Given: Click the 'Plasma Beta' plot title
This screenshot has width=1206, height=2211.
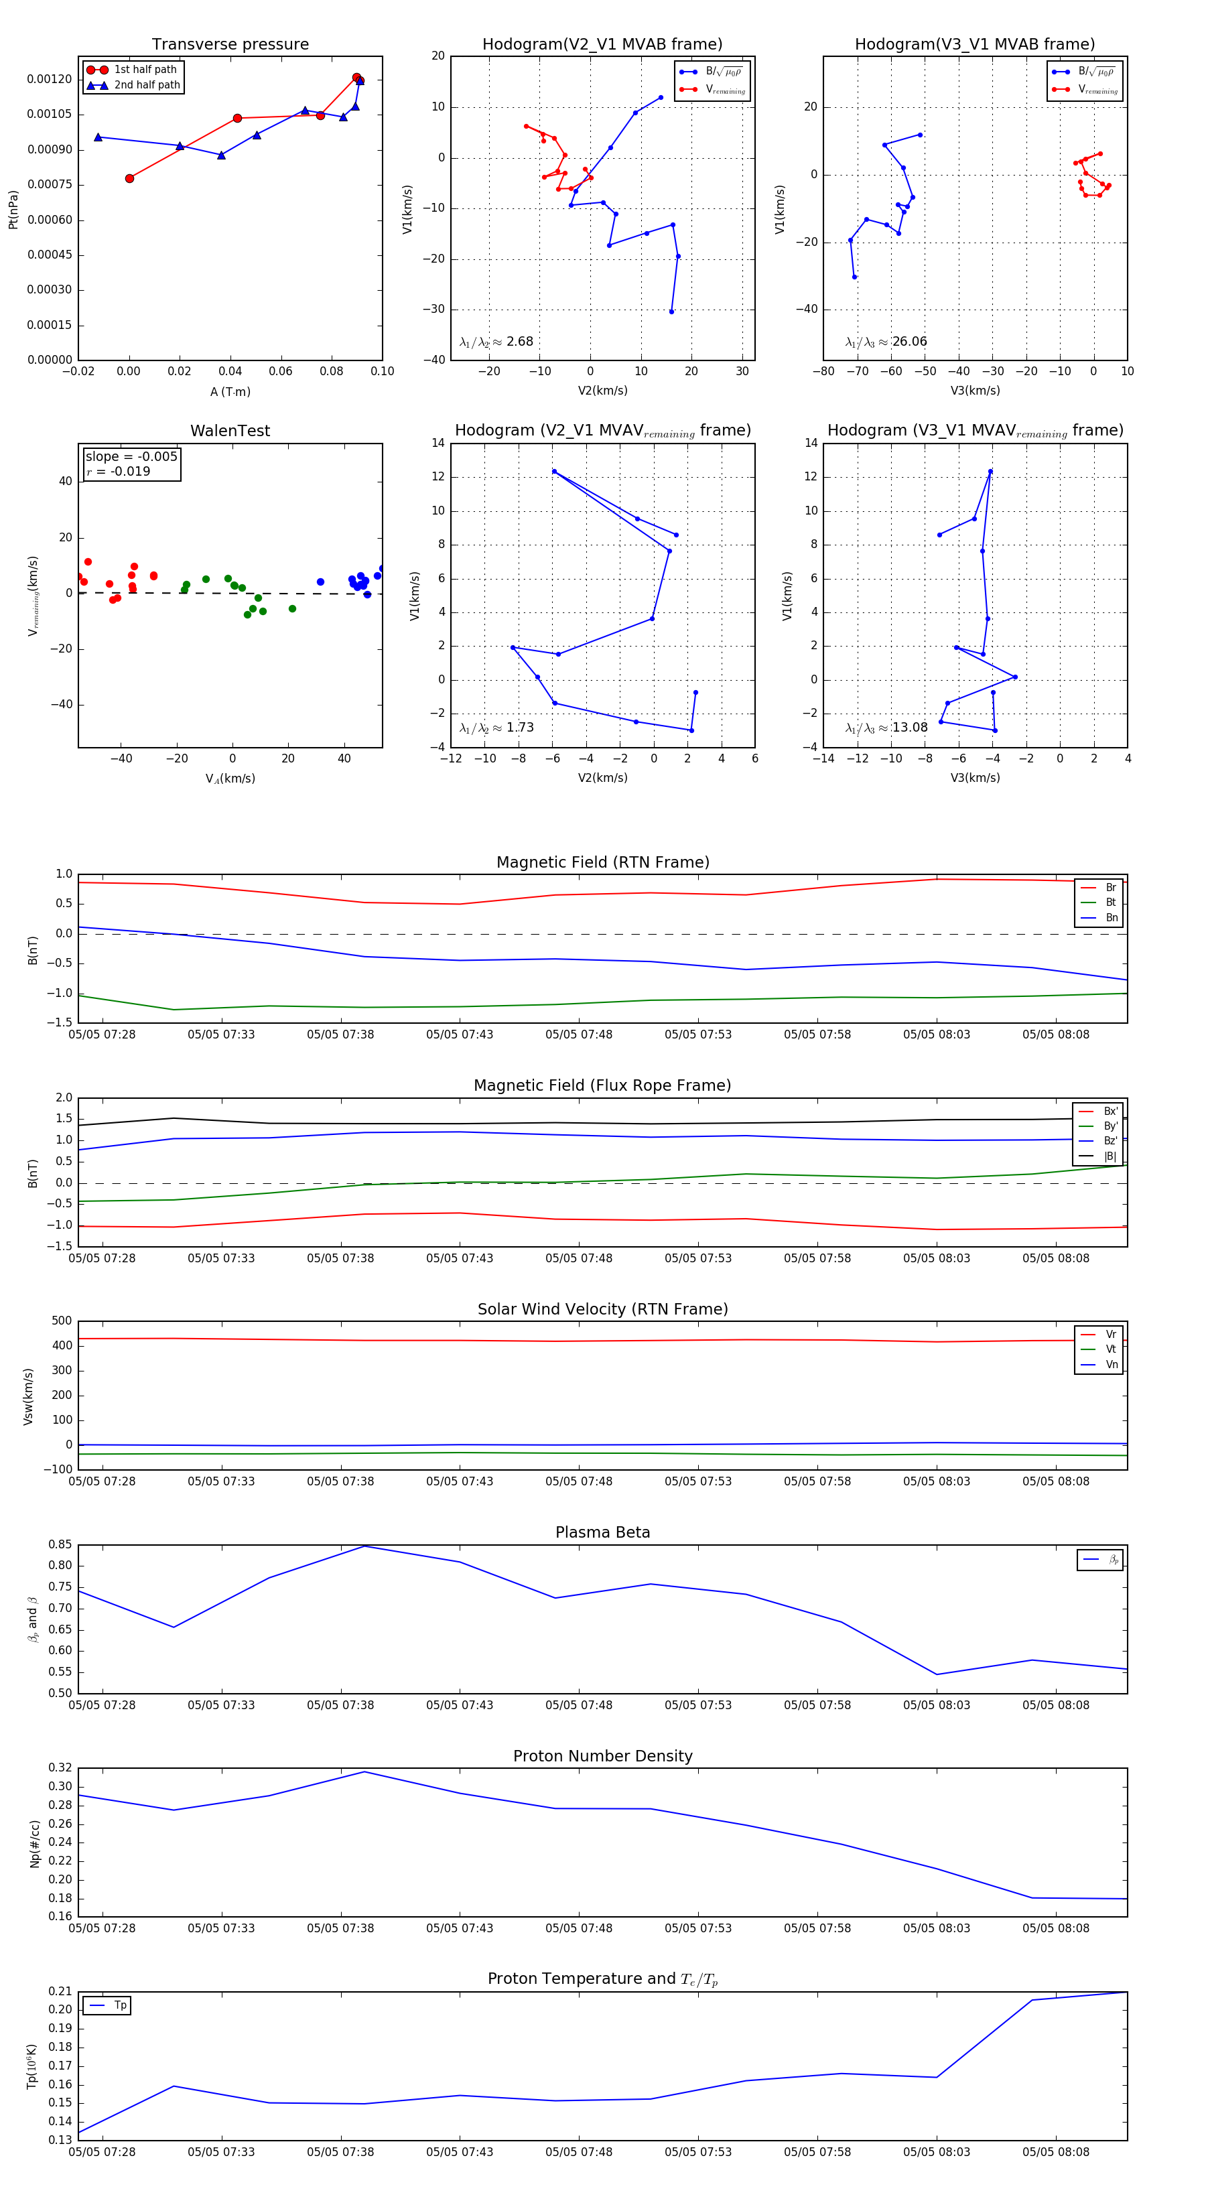Looking at the screenshot, I should coord(602,1532).
